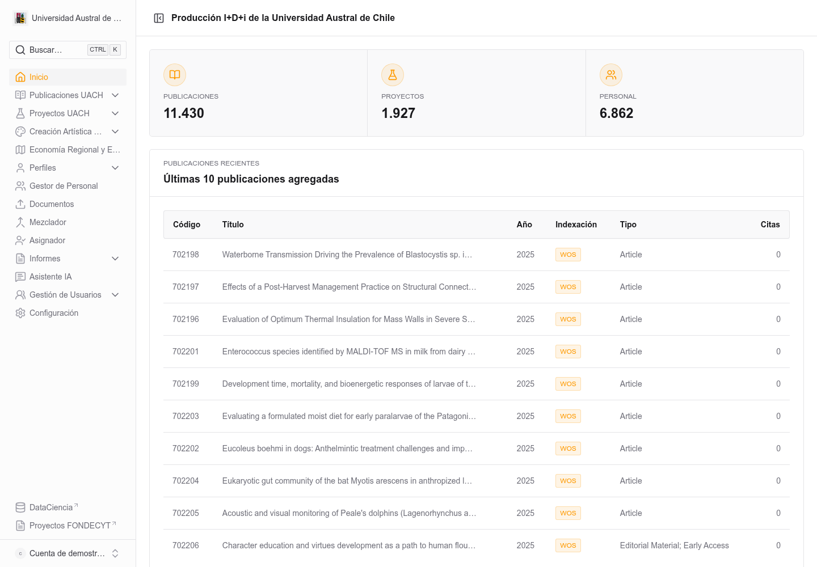Select publication code 702197
Screen dimensions: 817x567
(186, 287)
